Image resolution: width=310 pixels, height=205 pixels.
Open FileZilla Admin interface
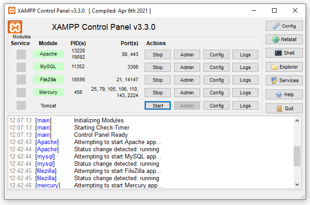187,80
